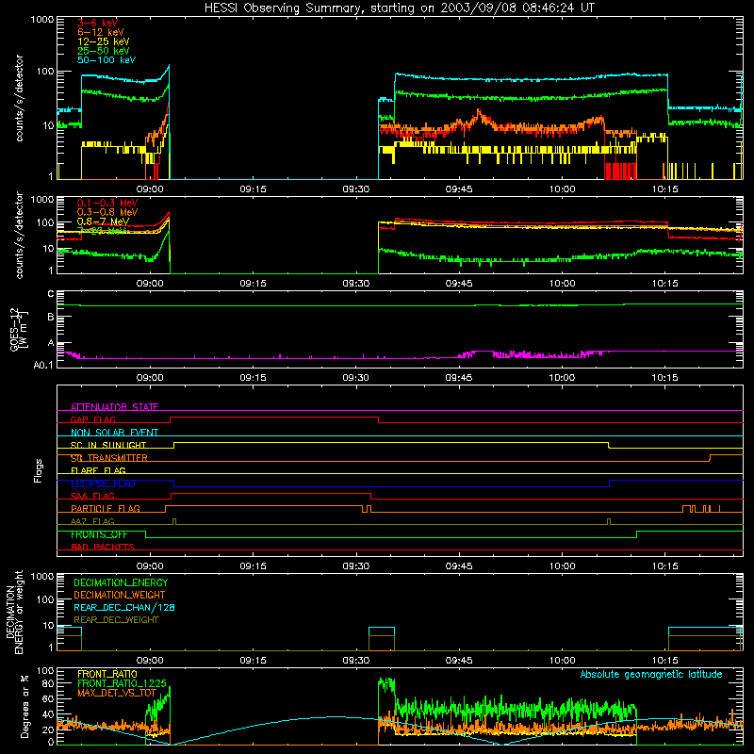The height and width of the screenshot is (754, 754).
Task: Select the FLARE_FLAG label
Action: pyautogui.click(x=98, y=470)
